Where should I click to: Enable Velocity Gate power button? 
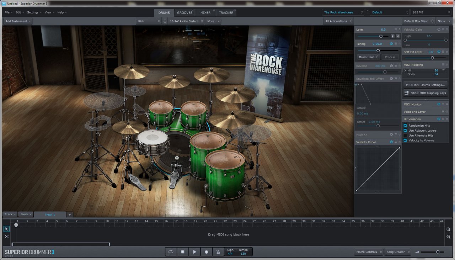[x=439, y=30]
